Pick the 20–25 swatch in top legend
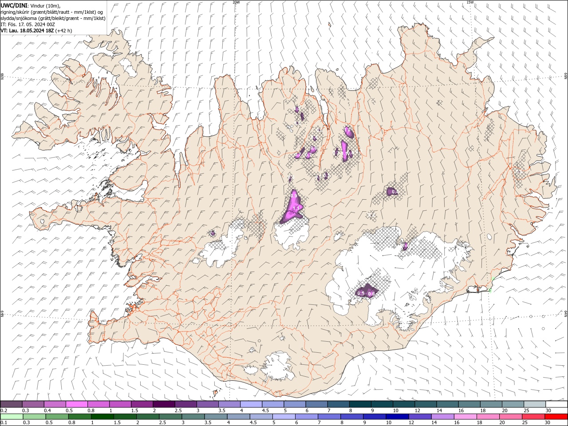 [x=513, y=404]
